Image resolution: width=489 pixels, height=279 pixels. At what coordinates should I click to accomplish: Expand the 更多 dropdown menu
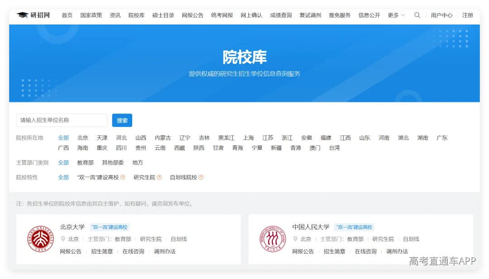click(396, 15)
